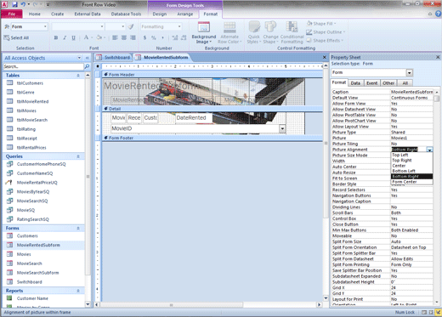This screenshot has height=317, width=442.
Task: Open the Switchboard document tab
Action: [x=113, y=58]
